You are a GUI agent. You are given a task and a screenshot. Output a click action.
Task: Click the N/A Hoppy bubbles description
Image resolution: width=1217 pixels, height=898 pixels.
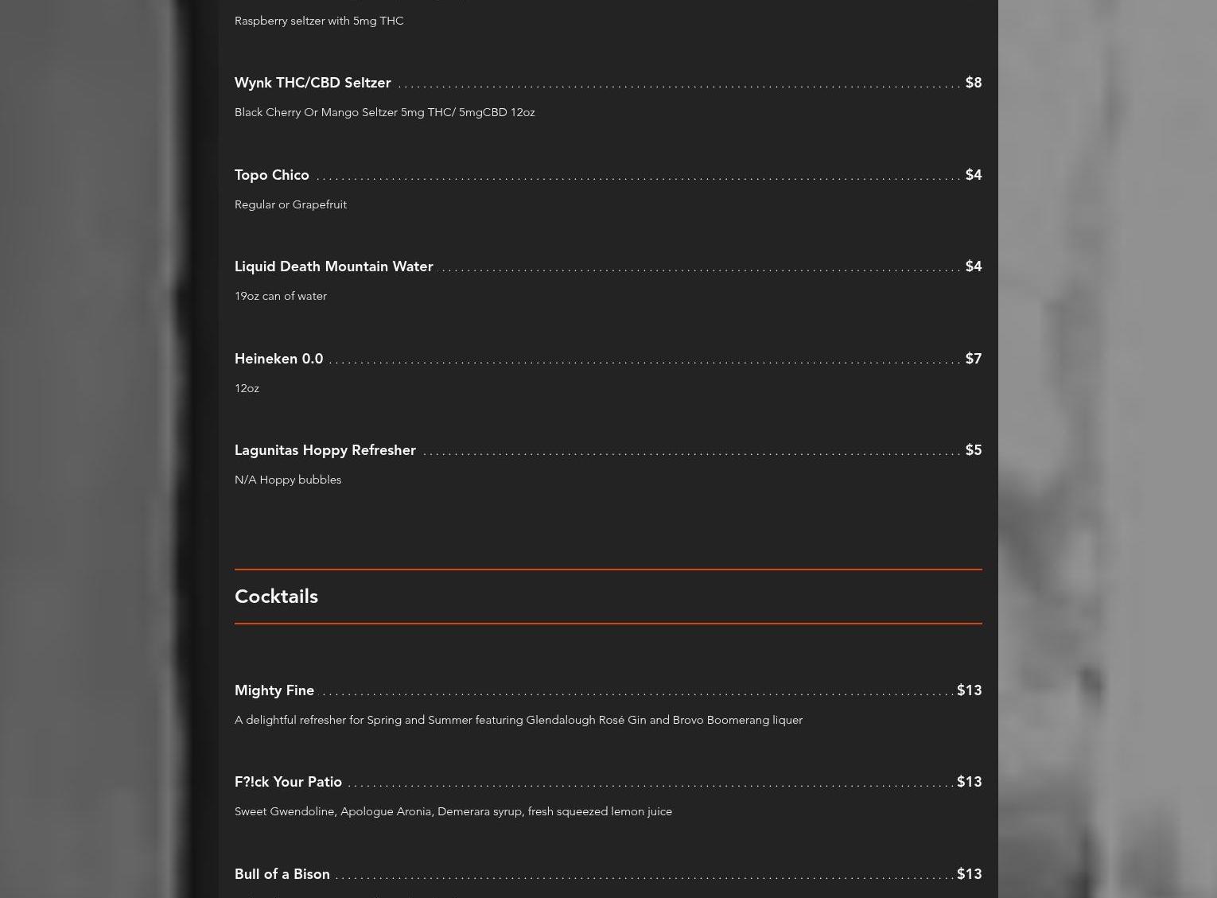tap(288, 480)
